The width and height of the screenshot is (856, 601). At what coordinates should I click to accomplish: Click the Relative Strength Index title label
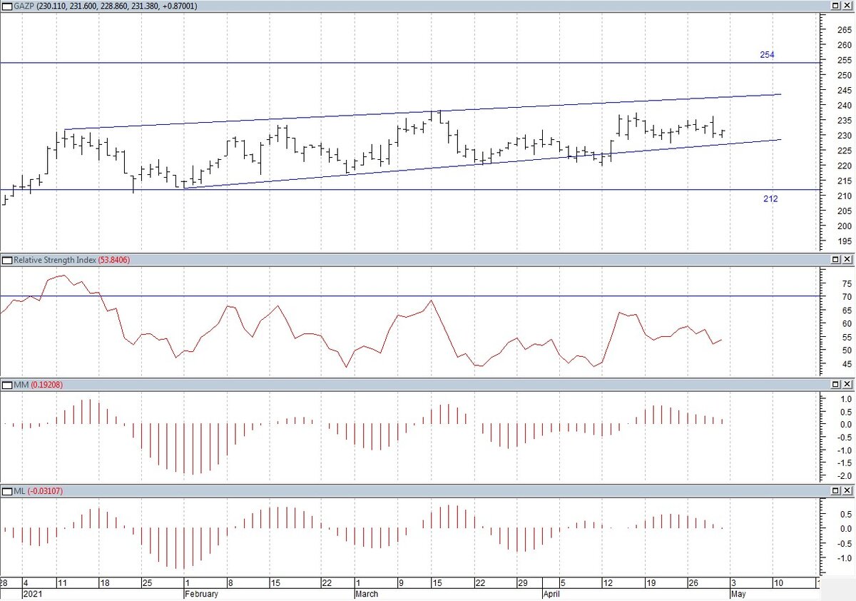54,261
